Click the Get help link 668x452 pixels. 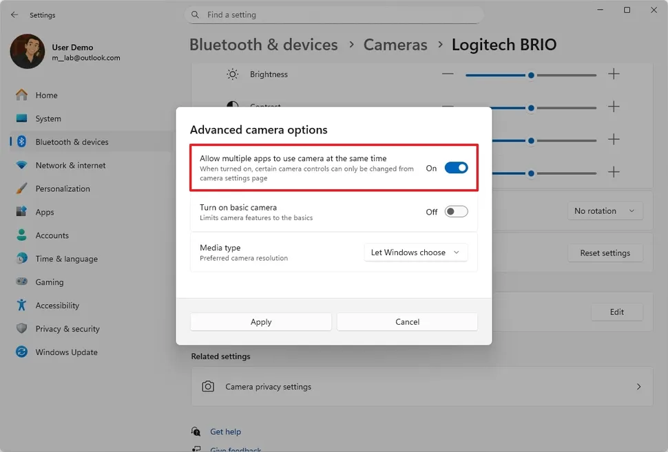(225, 431)
